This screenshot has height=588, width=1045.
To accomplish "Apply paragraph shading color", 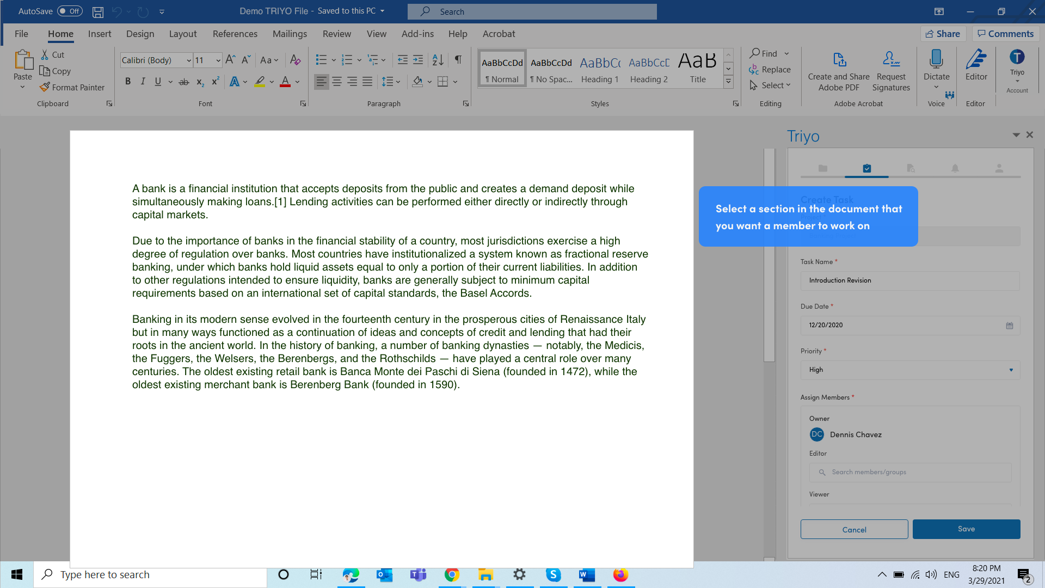I will click(417, 82).
